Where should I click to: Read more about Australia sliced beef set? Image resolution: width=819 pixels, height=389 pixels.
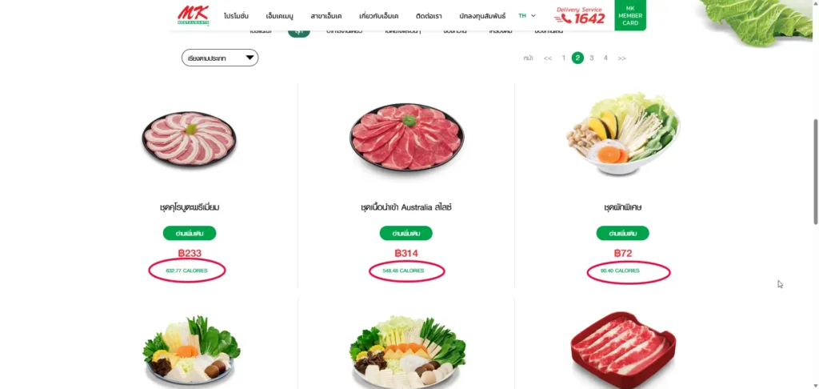pos(406,233)
